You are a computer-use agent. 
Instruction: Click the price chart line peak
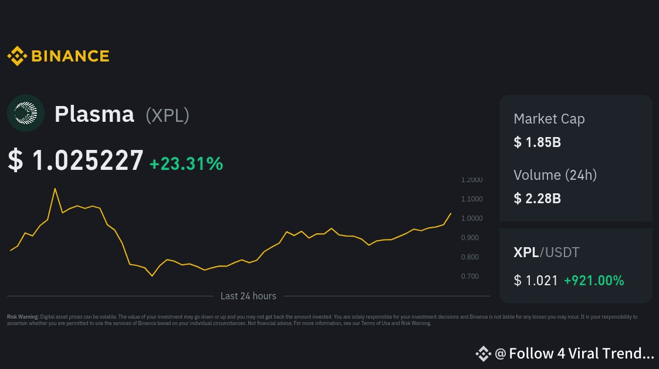[55, 189]
